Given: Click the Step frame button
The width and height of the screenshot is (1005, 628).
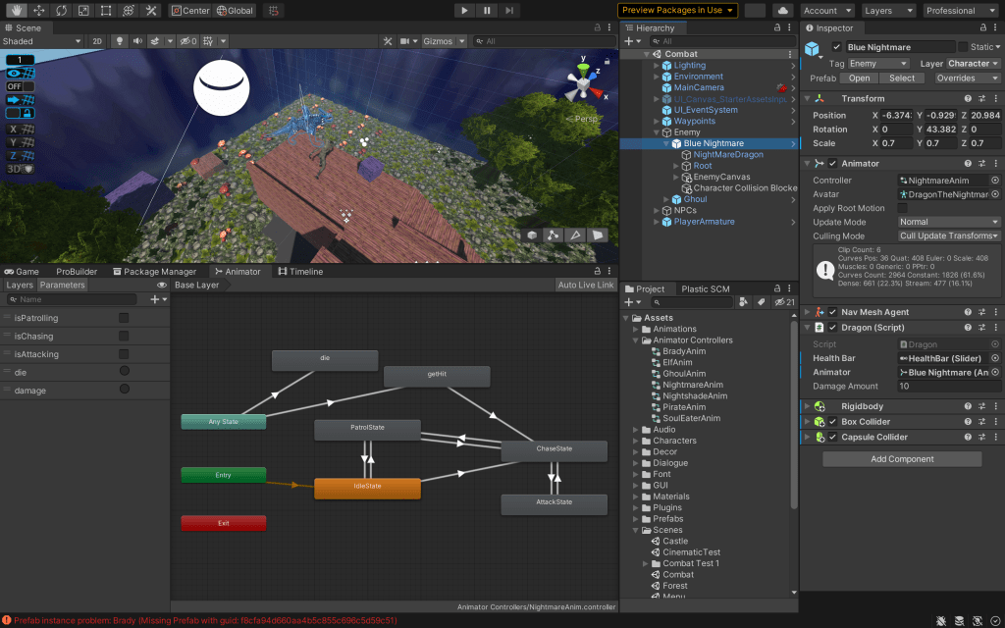Looking at the screenshot, I should click(510, 11).
